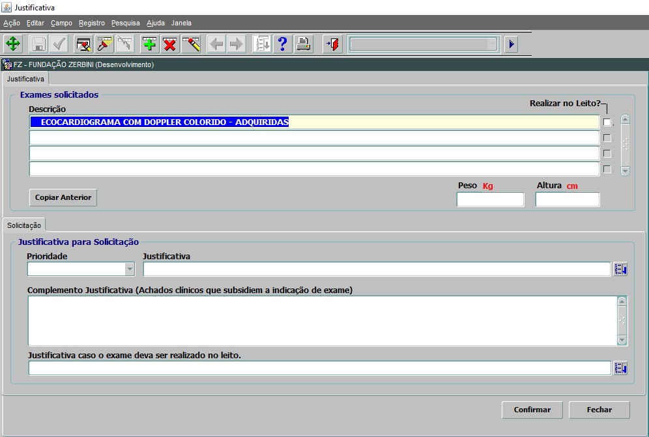Screen dimensions: 649x437
Task: Click the Java icon in the title bar
Action: tap(7, 7)
